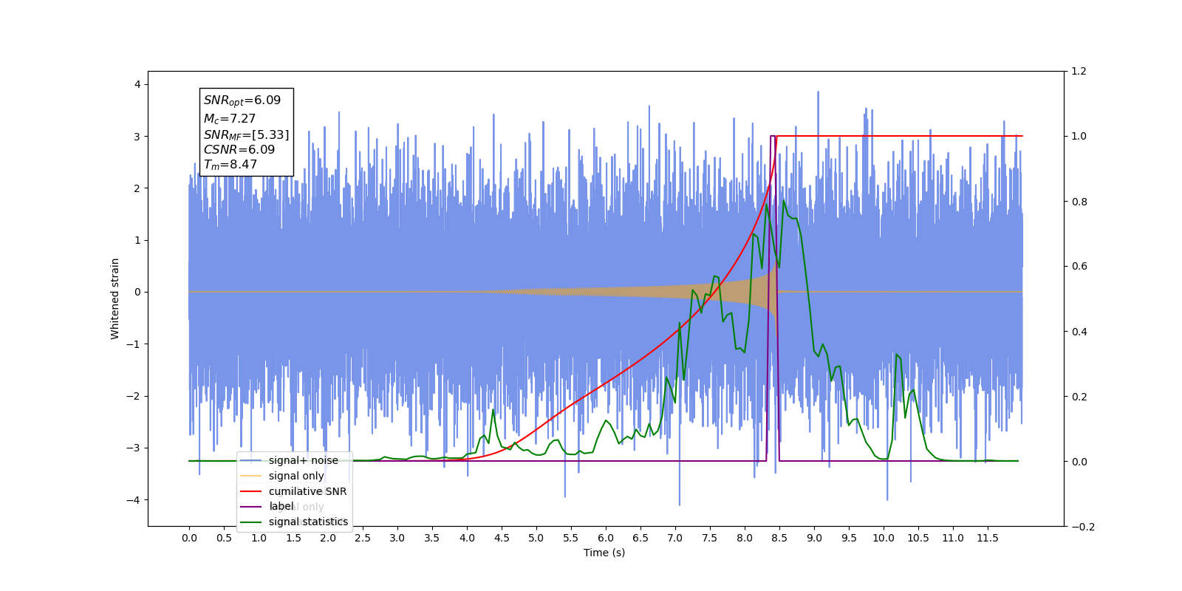1182x591 pixels.
Task: Click the 'signal+ noise' legend entry
Action: (304, 460)
